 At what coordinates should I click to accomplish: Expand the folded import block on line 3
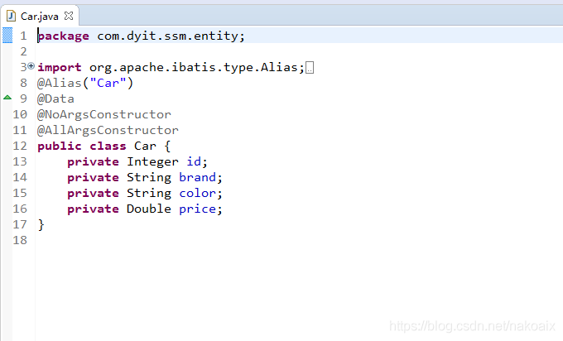31,66
